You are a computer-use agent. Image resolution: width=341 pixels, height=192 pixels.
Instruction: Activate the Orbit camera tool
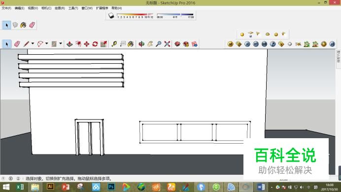141,44
